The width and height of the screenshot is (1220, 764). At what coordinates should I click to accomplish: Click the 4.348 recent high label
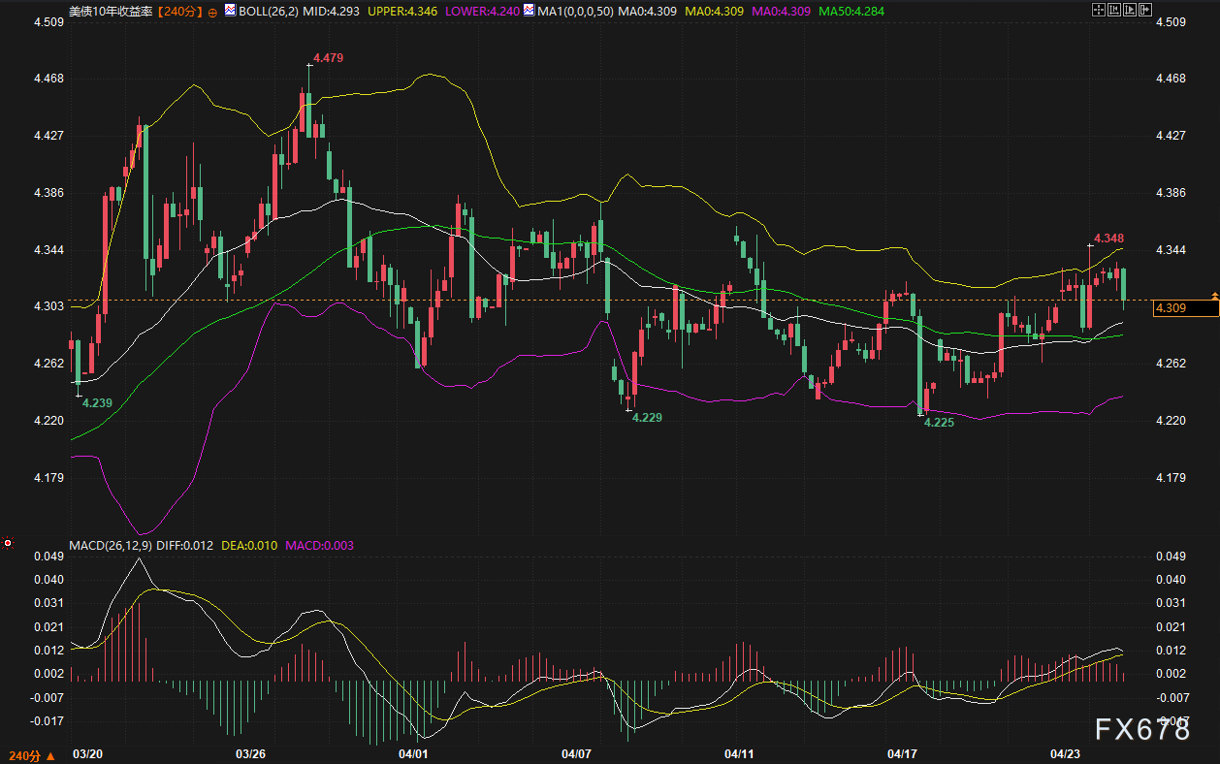click(1108, 239)
